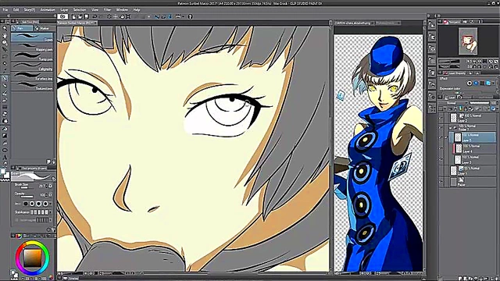Click the Open file toolbar icon
500x281 pixels.
click(x=80, y=16)
